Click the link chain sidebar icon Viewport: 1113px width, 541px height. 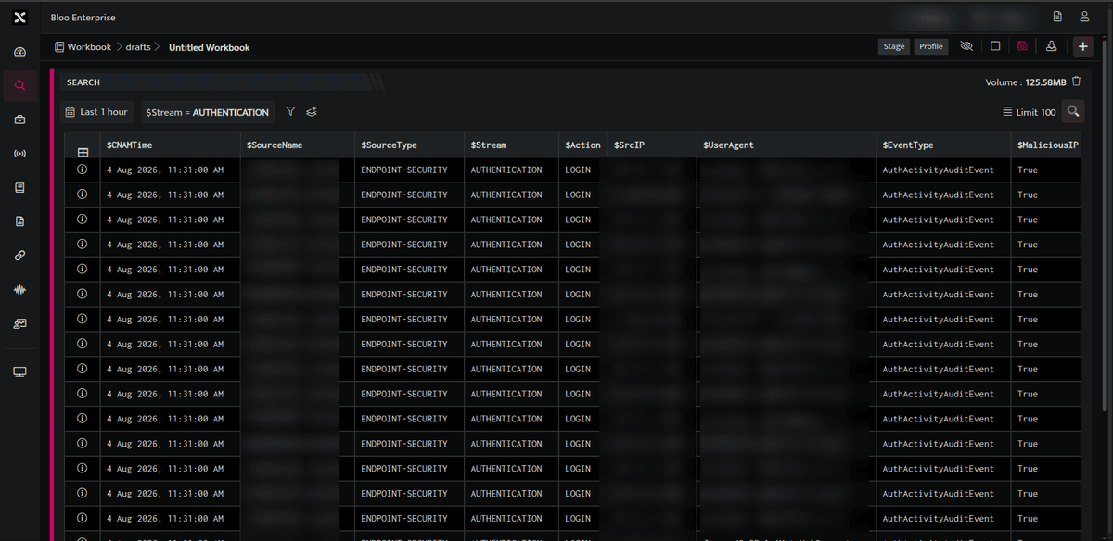pos(20,255)
